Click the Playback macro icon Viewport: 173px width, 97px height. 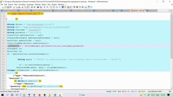tap(80, 7)
